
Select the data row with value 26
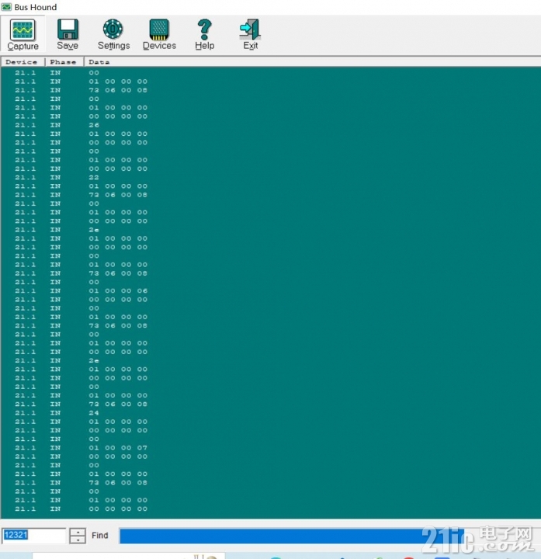271,125
